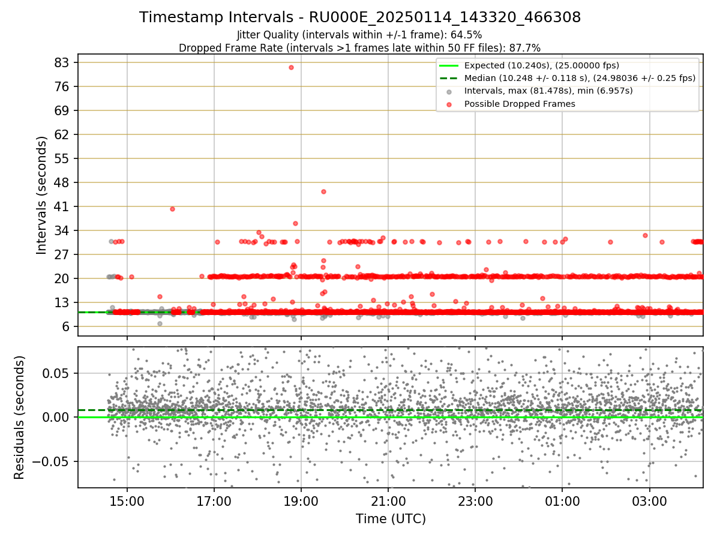Click the red outlier point near 45 seconds
The image size is (720, 540).
coord(323,191)
